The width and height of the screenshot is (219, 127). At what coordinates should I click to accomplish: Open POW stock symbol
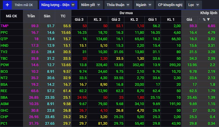(5, 65)
